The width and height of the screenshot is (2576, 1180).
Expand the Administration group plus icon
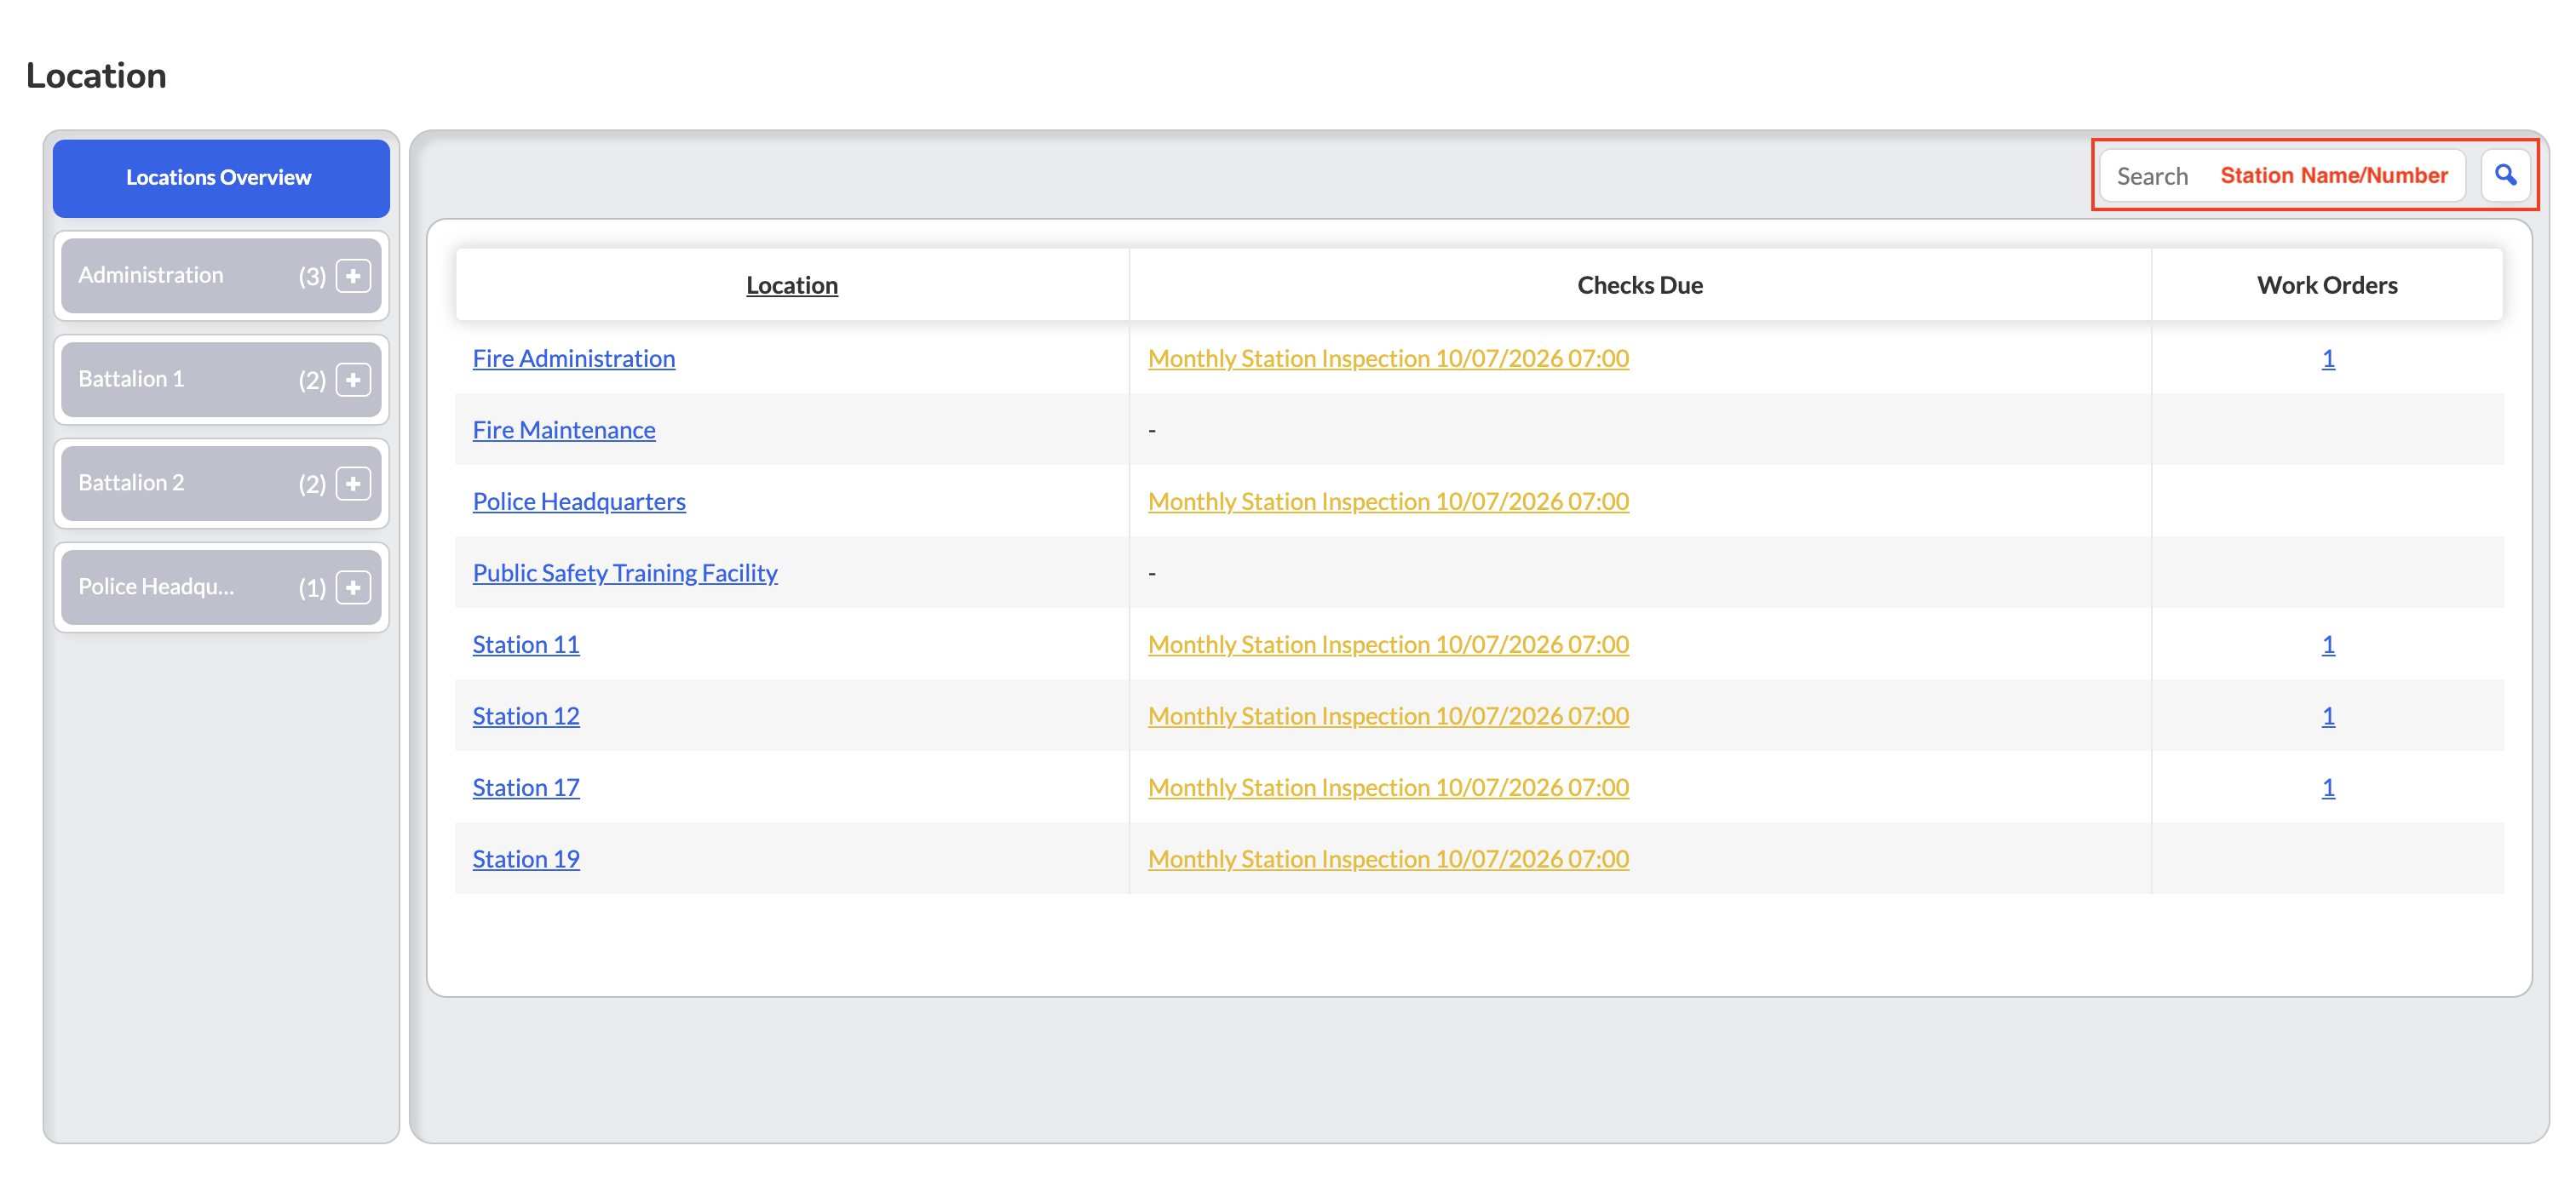[x=353, y=276]
